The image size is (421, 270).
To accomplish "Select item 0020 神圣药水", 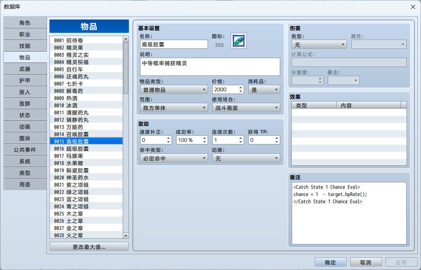I will coord(86,178).
